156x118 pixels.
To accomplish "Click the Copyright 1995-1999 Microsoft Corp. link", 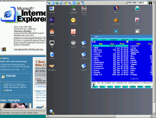I will (x=29, y=49).
